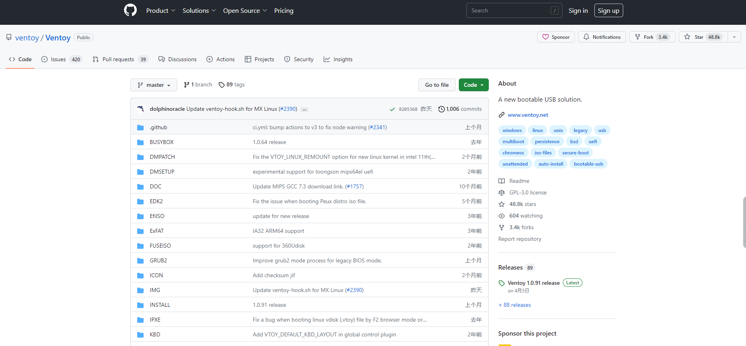Open the Security tab
Image resolution: width=746 pixels, height=346 pixels.
[x=299, y=59]
